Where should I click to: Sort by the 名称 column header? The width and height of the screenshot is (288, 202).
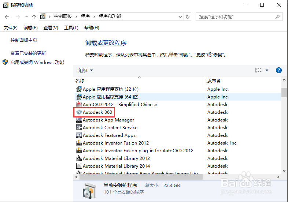click(x=80, y=81)
